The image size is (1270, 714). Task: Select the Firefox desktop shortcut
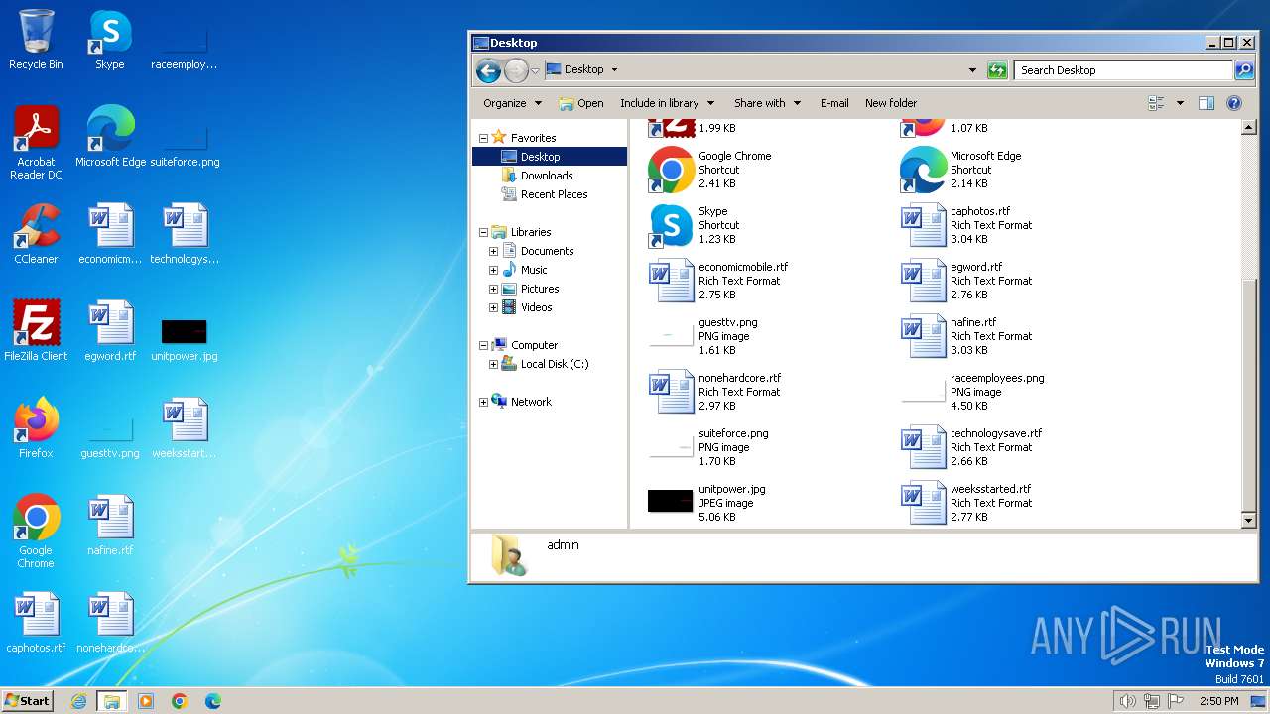pos(36,428)
